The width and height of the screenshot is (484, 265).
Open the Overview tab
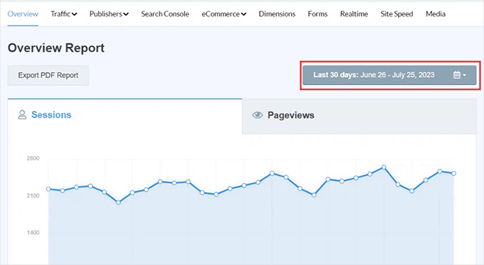click(23, 14)
